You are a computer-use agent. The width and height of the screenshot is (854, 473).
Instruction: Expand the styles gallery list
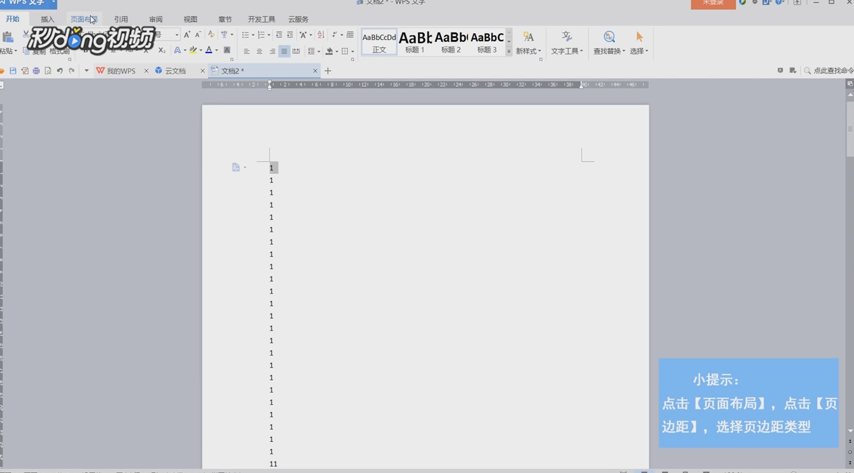509,51
